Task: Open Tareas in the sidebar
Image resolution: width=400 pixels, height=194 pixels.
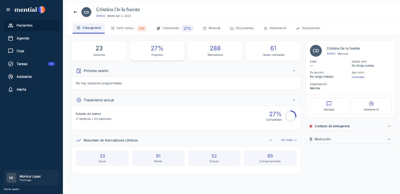Action: click(x=31, y=64)
